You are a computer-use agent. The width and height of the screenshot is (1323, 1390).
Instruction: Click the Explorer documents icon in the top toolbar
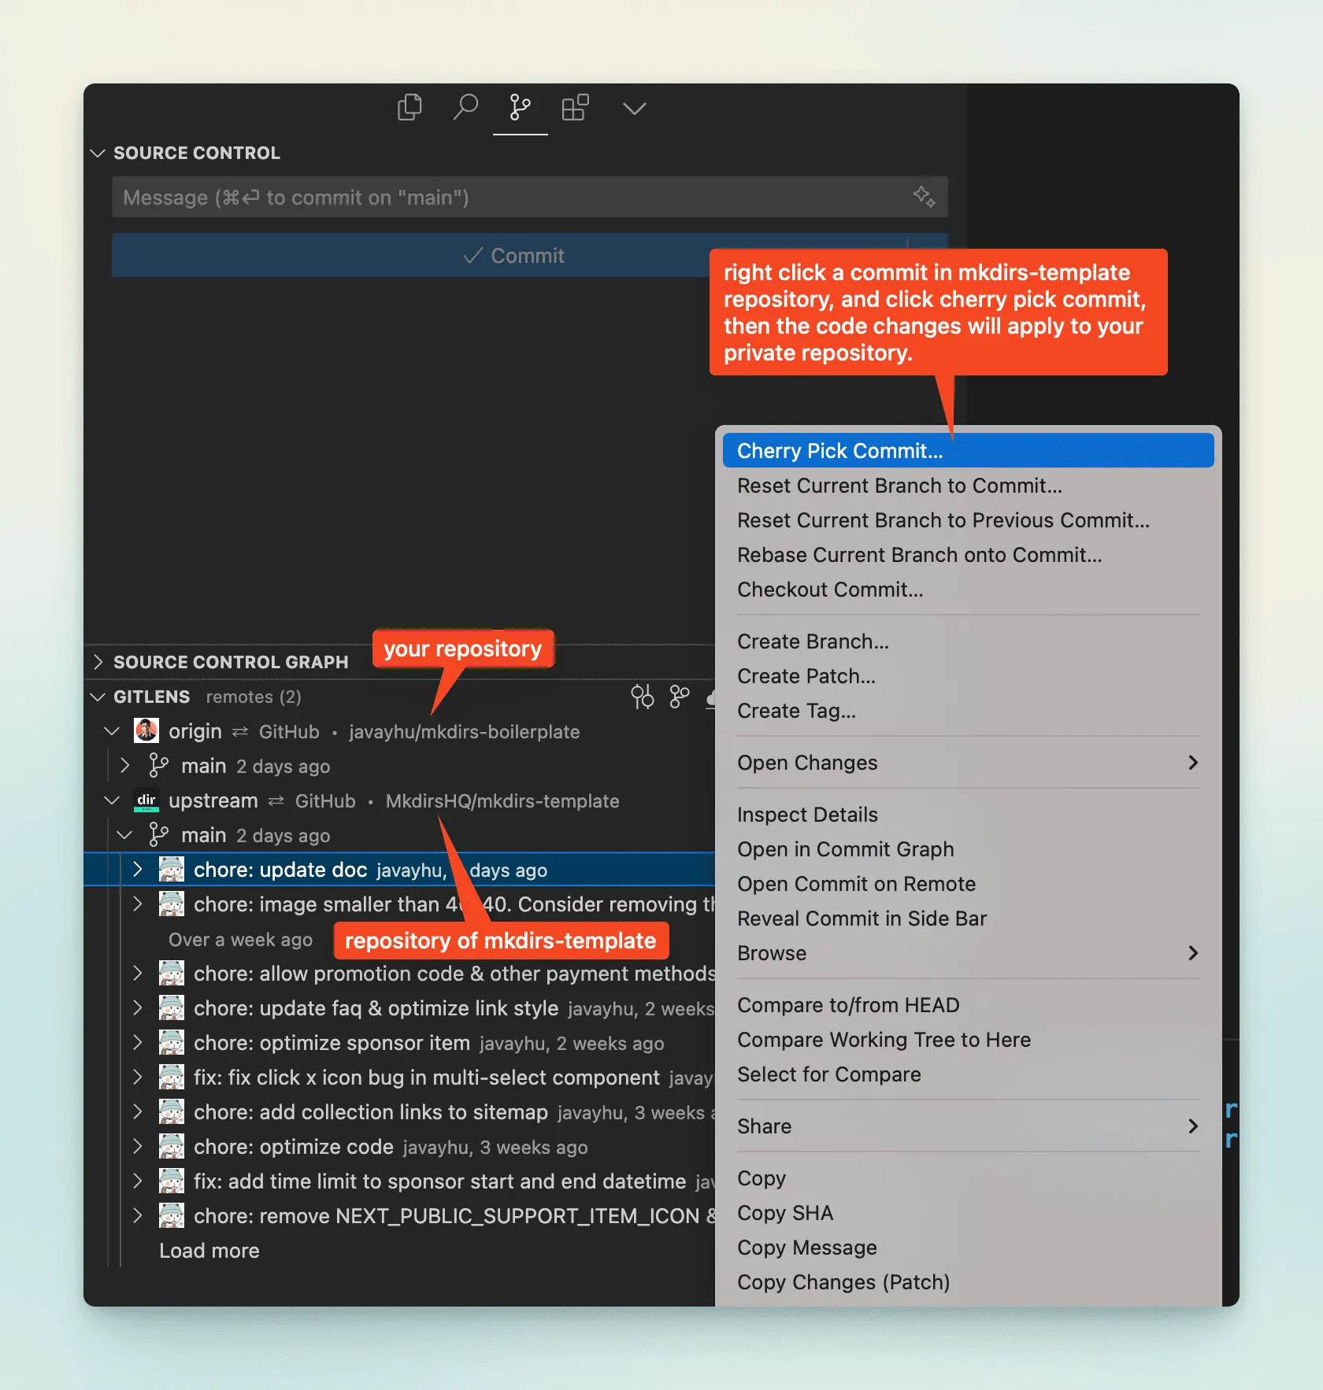pyautogui.click(x=409, y=108)
